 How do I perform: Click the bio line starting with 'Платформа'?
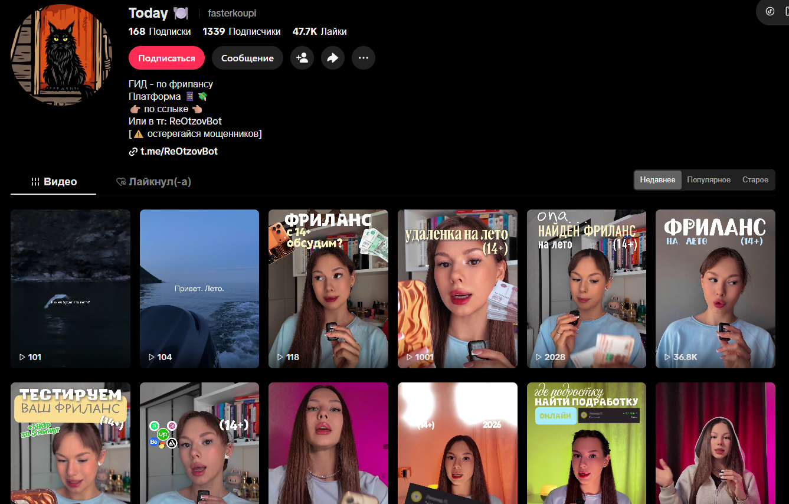tap(168, 96)
